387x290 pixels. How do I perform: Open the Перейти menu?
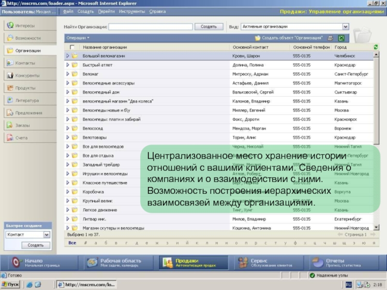coord(106,12)
